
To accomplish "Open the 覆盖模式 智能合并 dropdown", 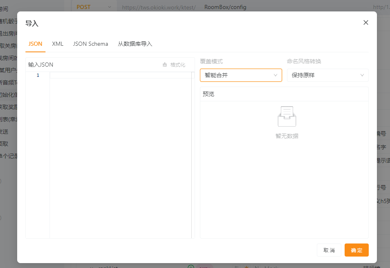I will pos(241,75).
